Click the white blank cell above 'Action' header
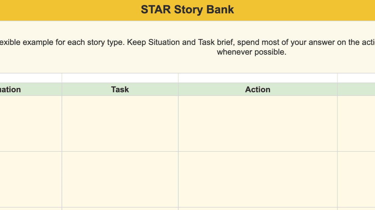This screenshot has width=375, height=210. pyautogui.click(x=258, y=78)
